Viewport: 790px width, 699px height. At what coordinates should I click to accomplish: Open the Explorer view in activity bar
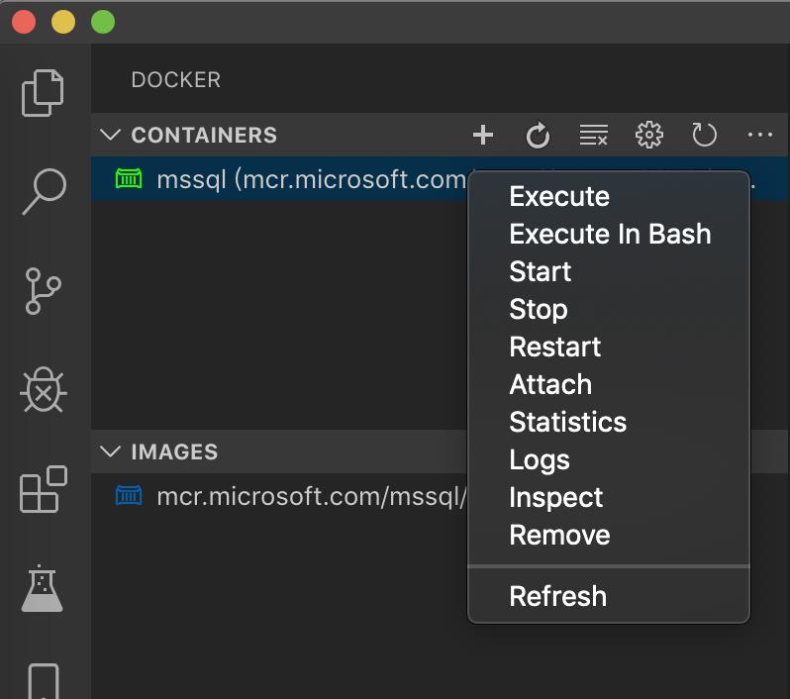point(43,93)
